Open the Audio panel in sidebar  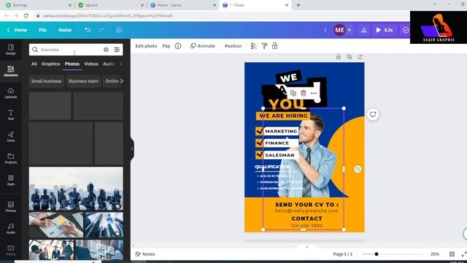pyautogui.click(x=11, y=229)
